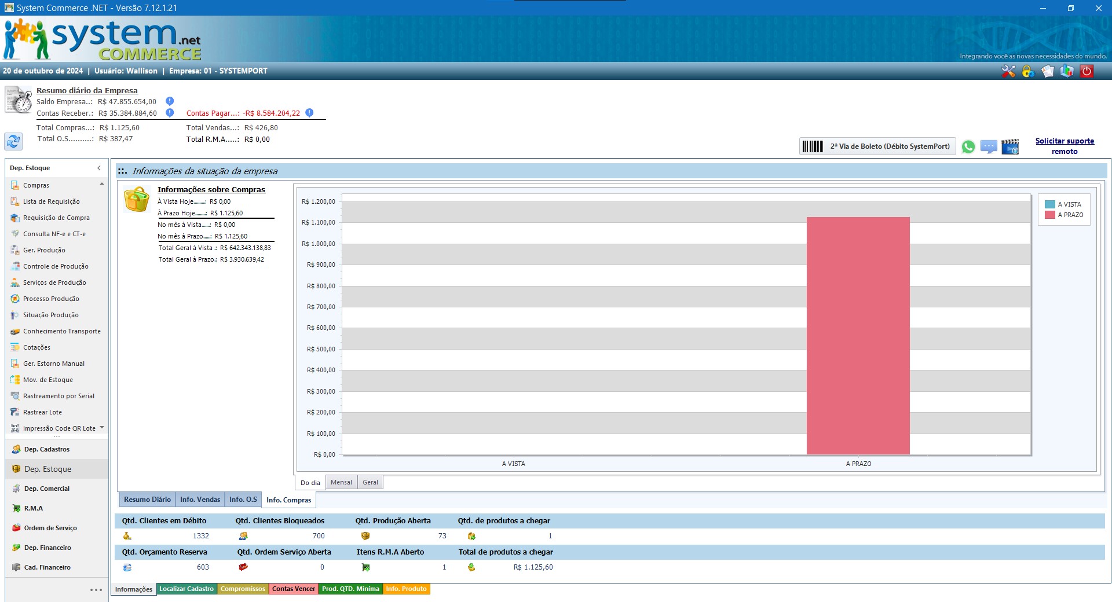Open the tools and settings wrench icon
Image resolution: width=1112 pixels, height=602 pixels.
click(x=1008, y=71)
